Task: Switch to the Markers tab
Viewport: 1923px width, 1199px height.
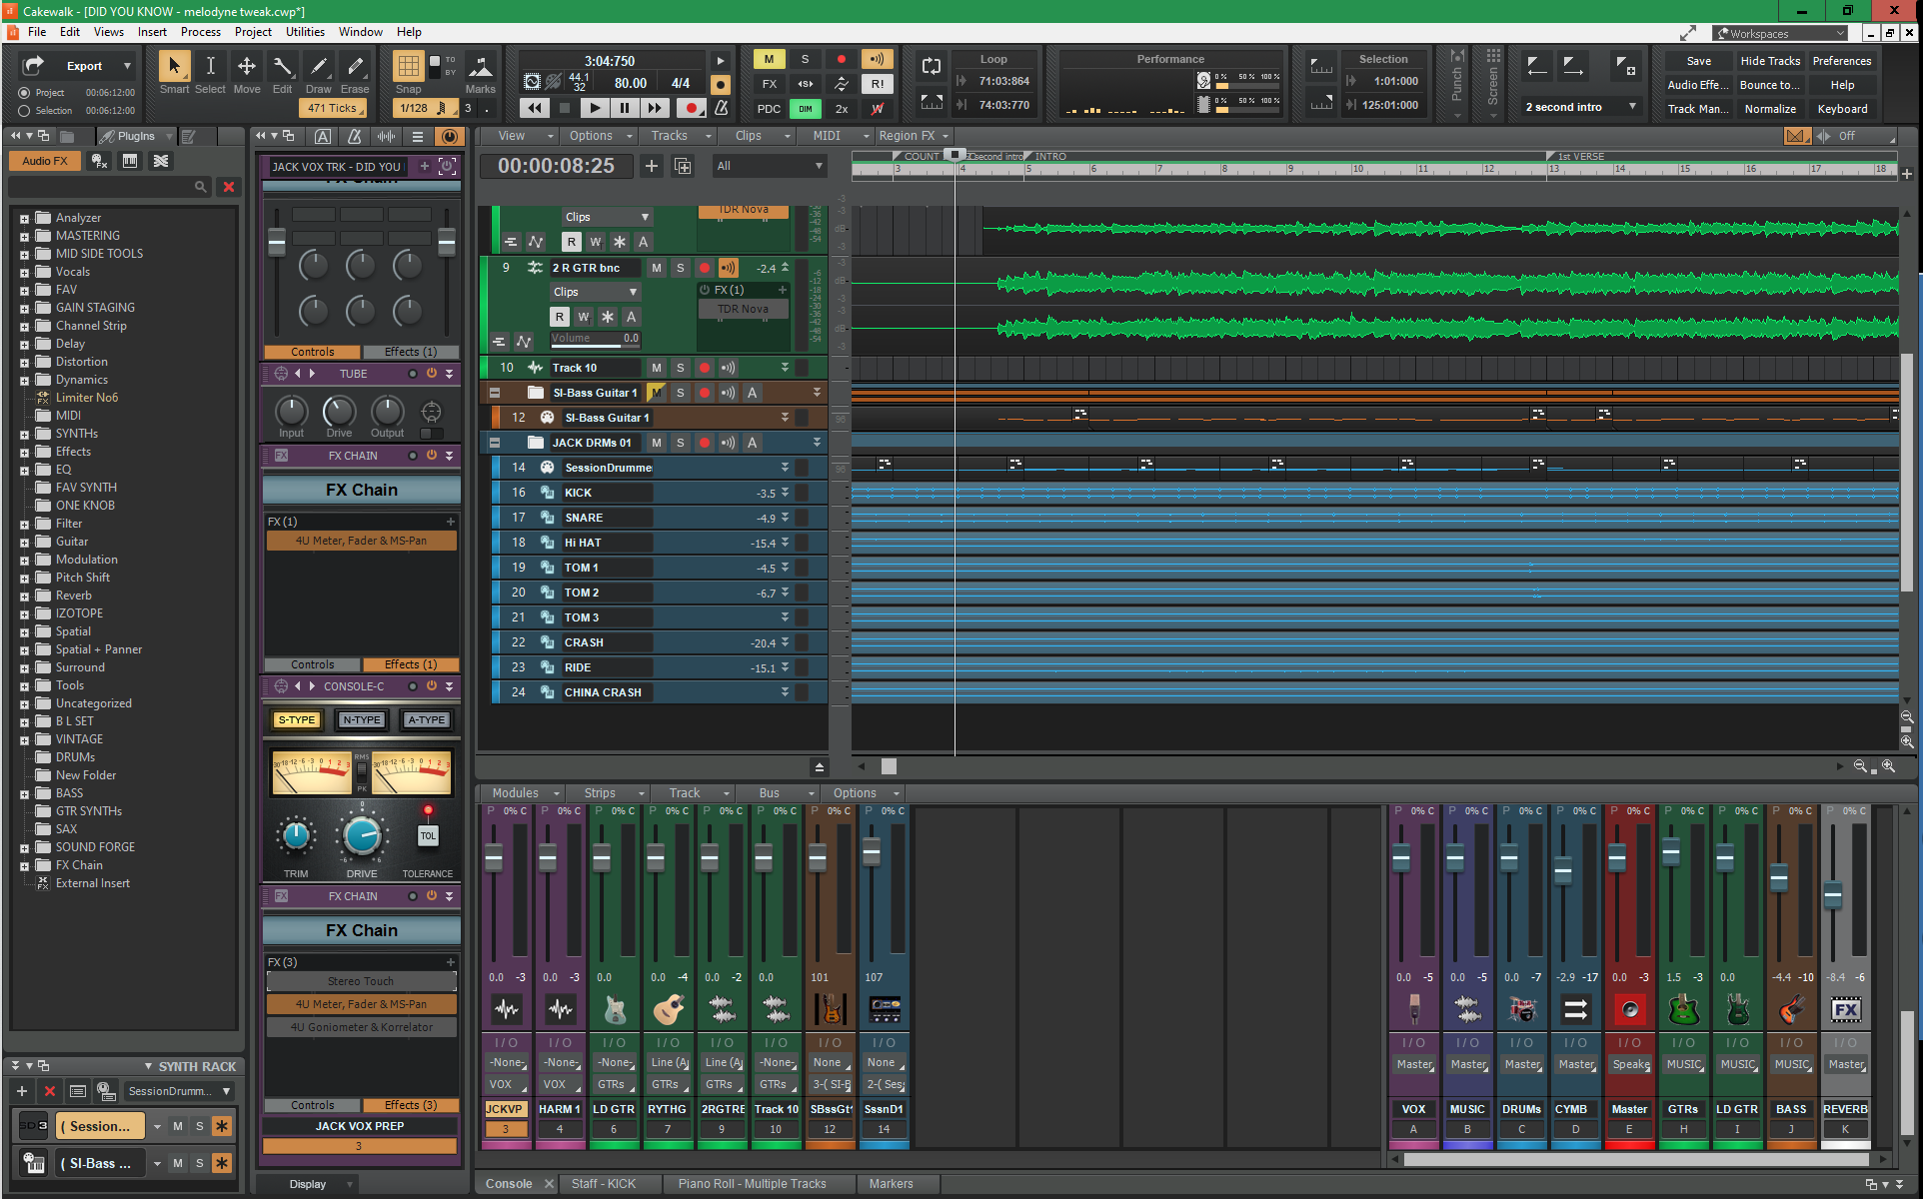Action: (891, 1184)
